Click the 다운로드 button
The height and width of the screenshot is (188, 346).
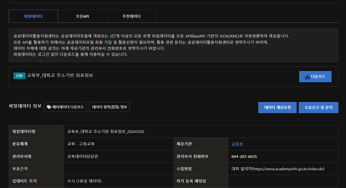tap(315, 77)
